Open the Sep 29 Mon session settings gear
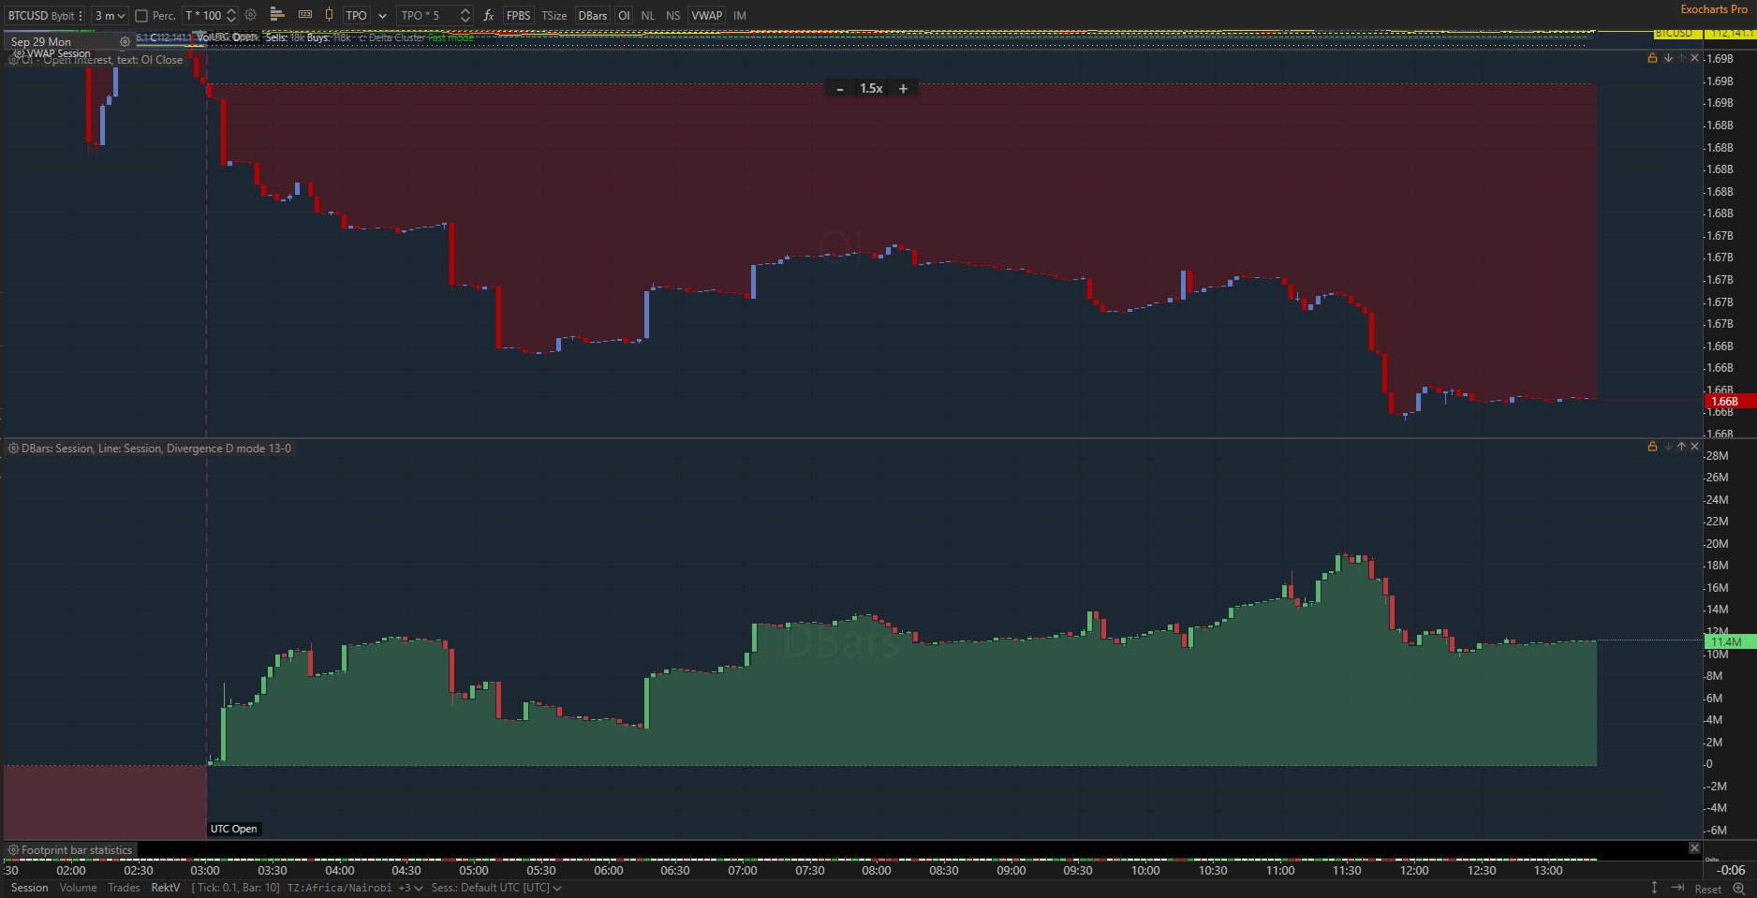This screenshot has width=1757, height=898. [125, 42]
